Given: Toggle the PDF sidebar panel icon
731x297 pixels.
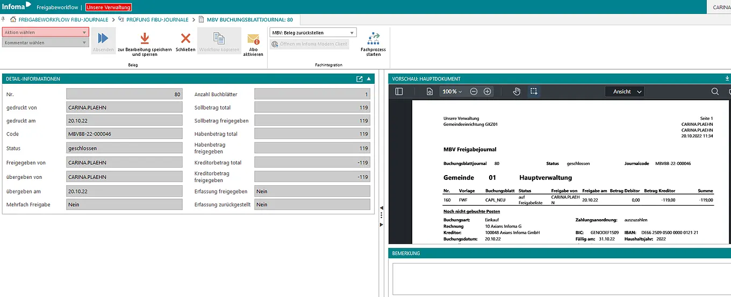Looking at the screenshot, I should point(399,92).
